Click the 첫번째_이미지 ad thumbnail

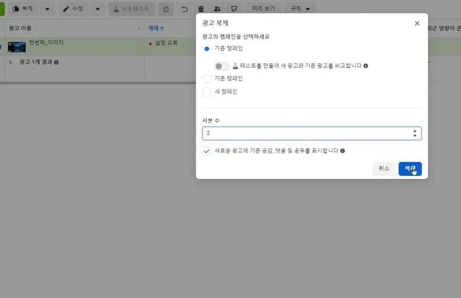[x=17, y=47]
